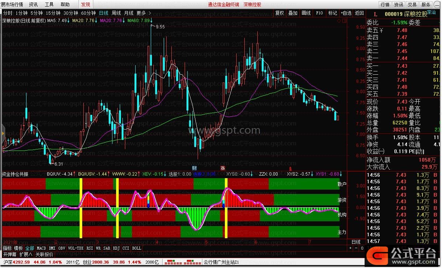Screen dimensions: 442x268
Task: Switch indicator to BOLL
Action: (x=137, y=248)
